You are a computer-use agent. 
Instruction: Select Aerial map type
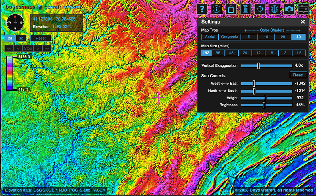[x=209, y=37]
